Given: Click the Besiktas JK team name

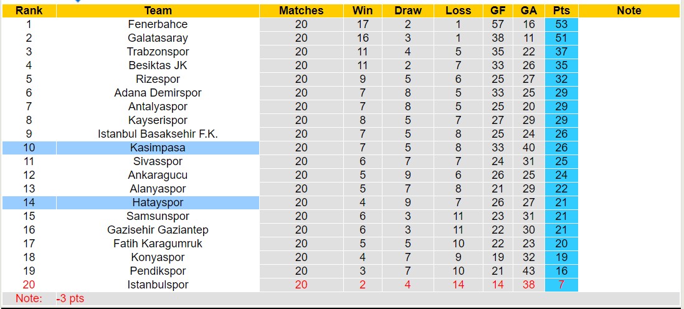Looking at the screenshot, I should [158, 65].
